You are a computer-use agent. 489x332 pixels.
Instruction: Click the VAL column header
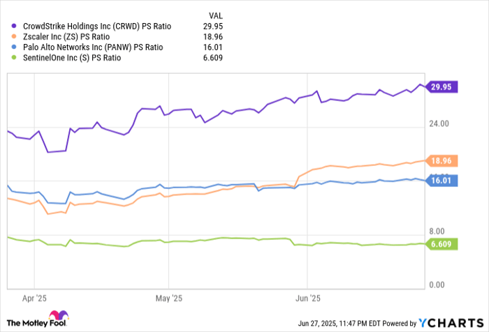coord(217,15)
